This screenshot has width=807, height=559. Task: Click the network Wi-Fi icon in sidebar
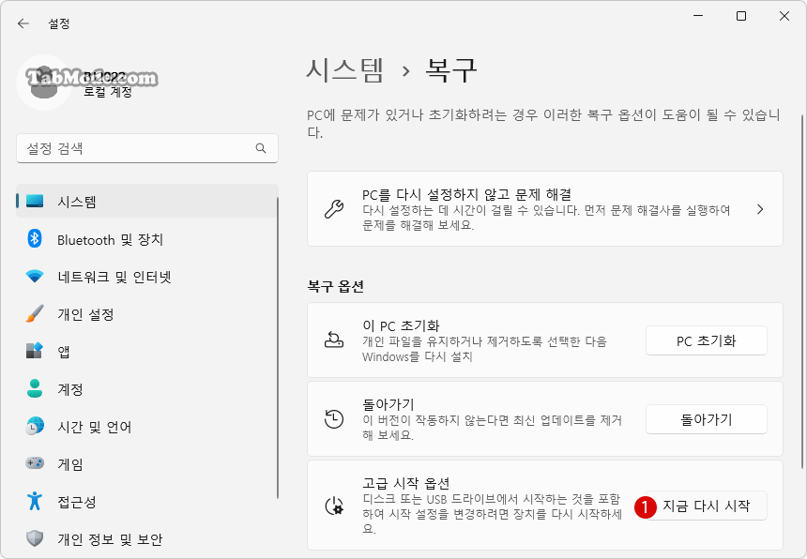35,277
